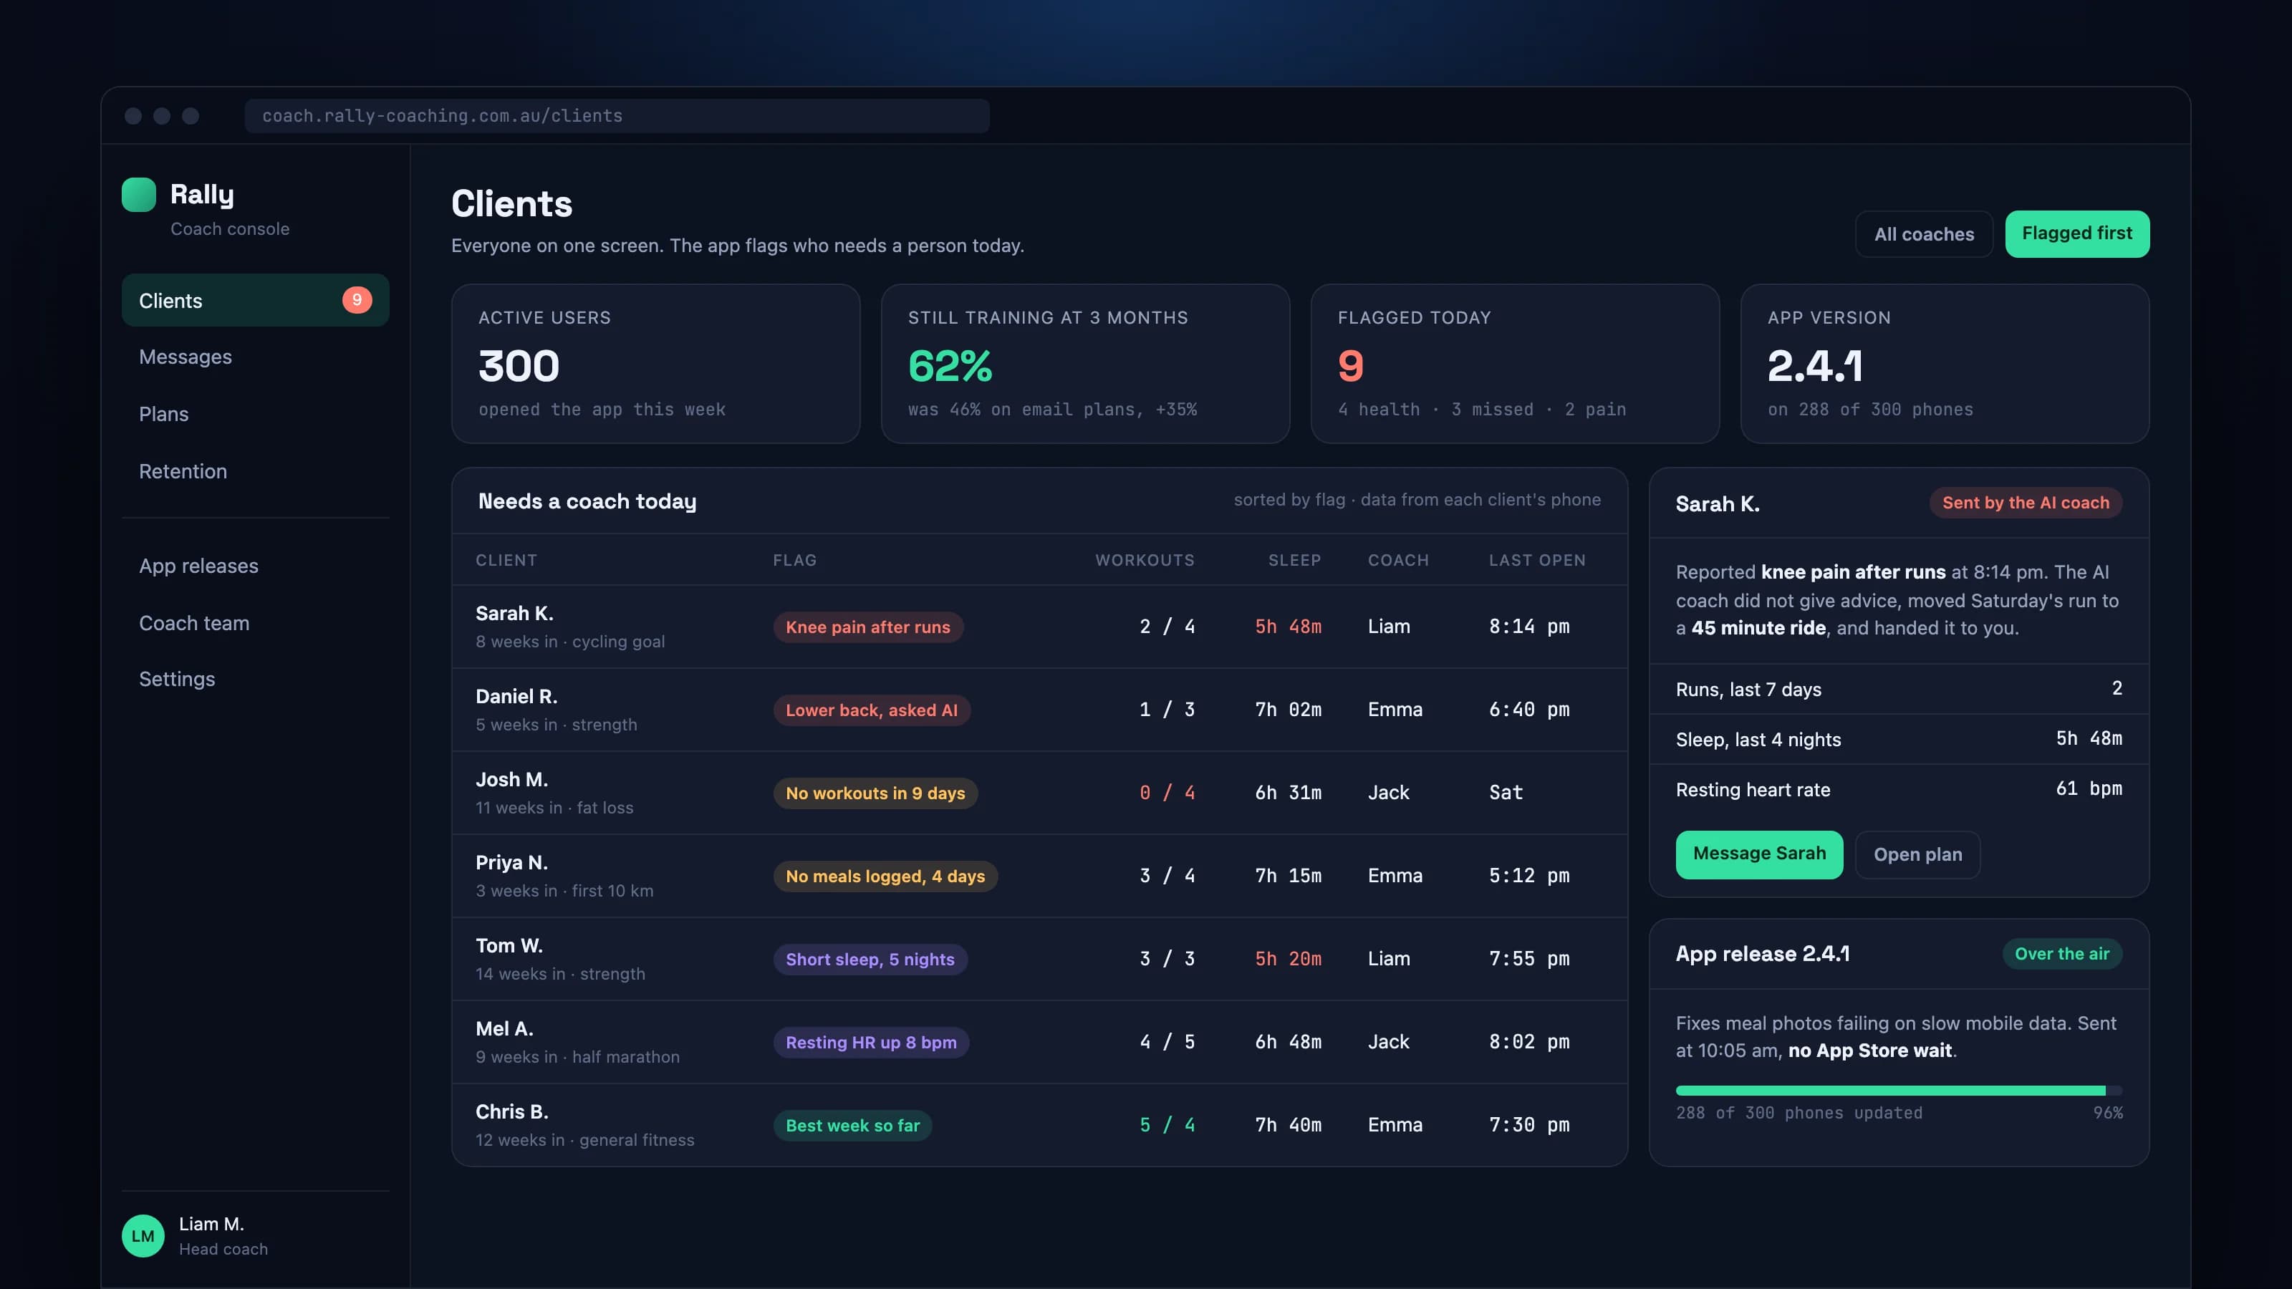The width and height of the screenshot is (2292, 1289).
Task: Open Mel A. client row
Action: tap(1039, 1042)
